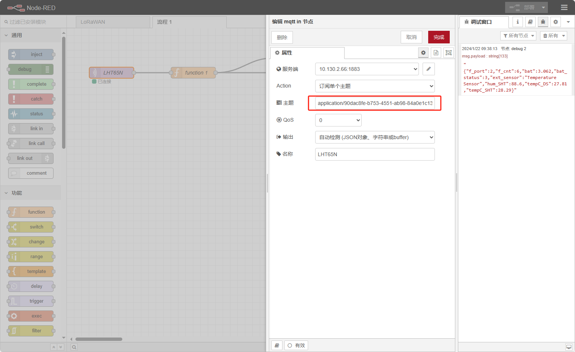Image resolution: width=575 pixels, height=352 pixels.
Task: Open the debug bug sidebar tab icon
Action: coord(543,22)
